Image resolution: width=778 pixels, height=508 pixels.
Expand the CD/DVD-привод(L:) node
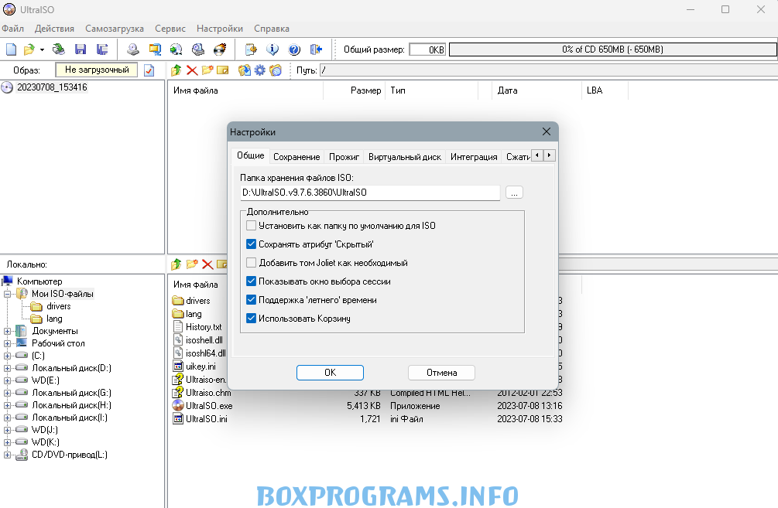8,455
